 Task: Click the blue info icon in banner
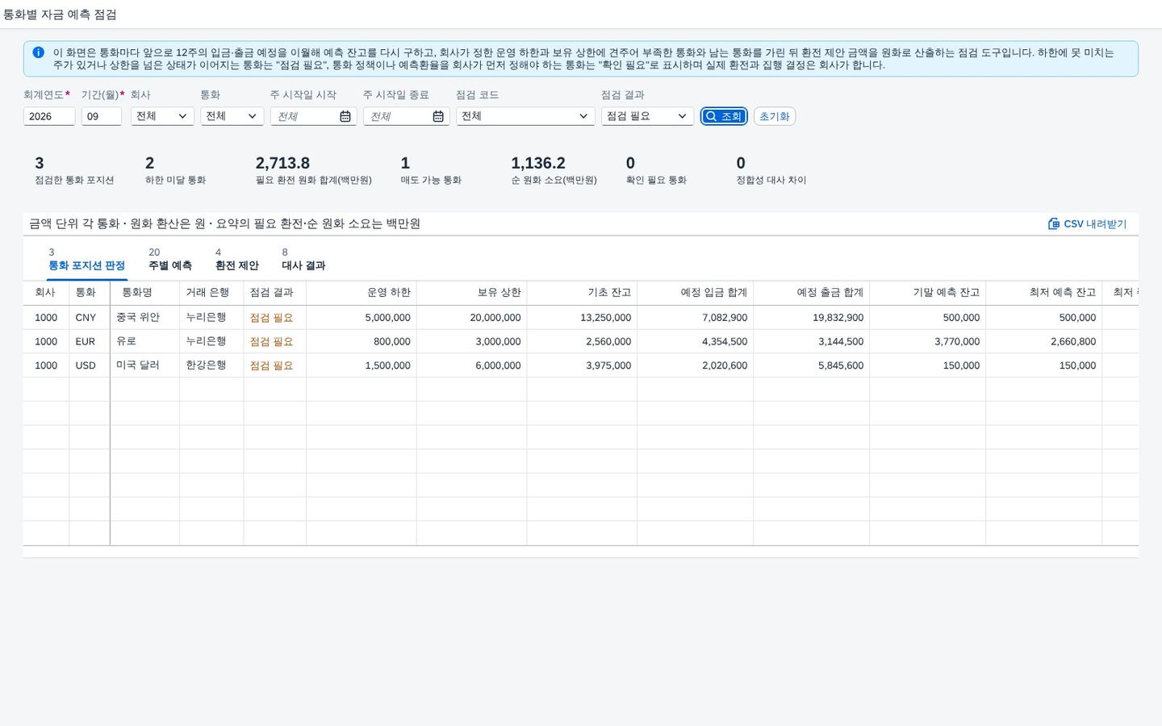[x=39, y=52]
